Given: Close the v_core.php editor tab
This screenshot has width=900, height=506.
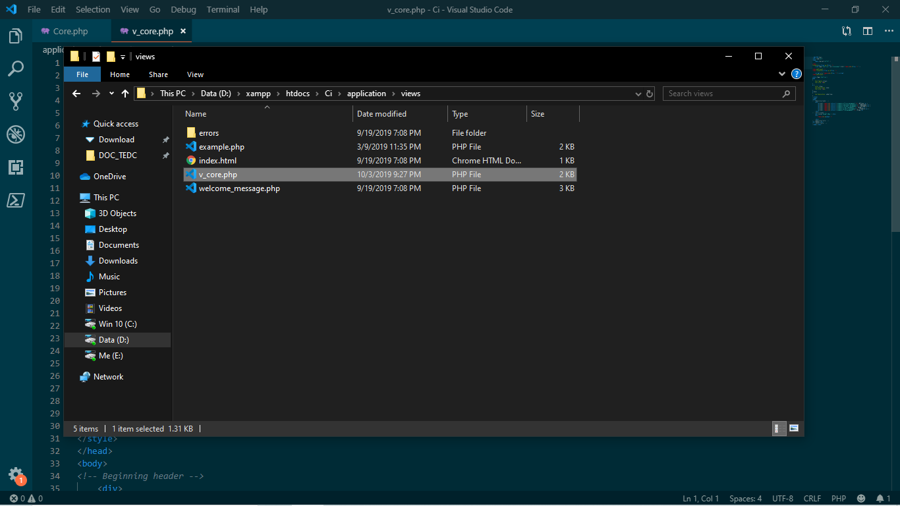Looking at the screenshot, I should pyautogui.click(x=183, y=31).
